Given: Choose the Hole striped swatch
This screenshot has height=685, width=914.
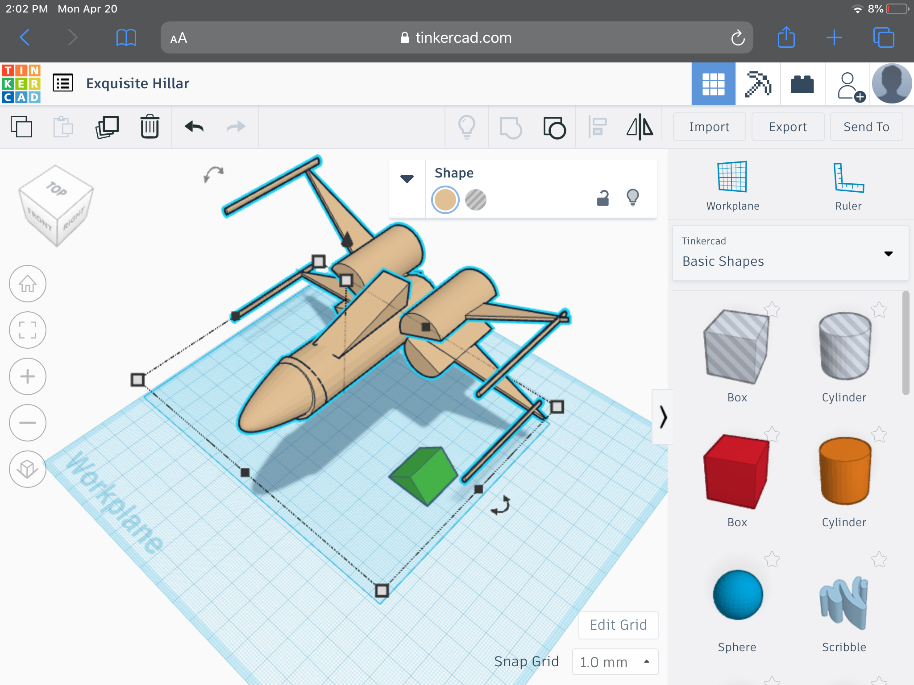Looking at the screenshot, I should (x=476, y=199).
